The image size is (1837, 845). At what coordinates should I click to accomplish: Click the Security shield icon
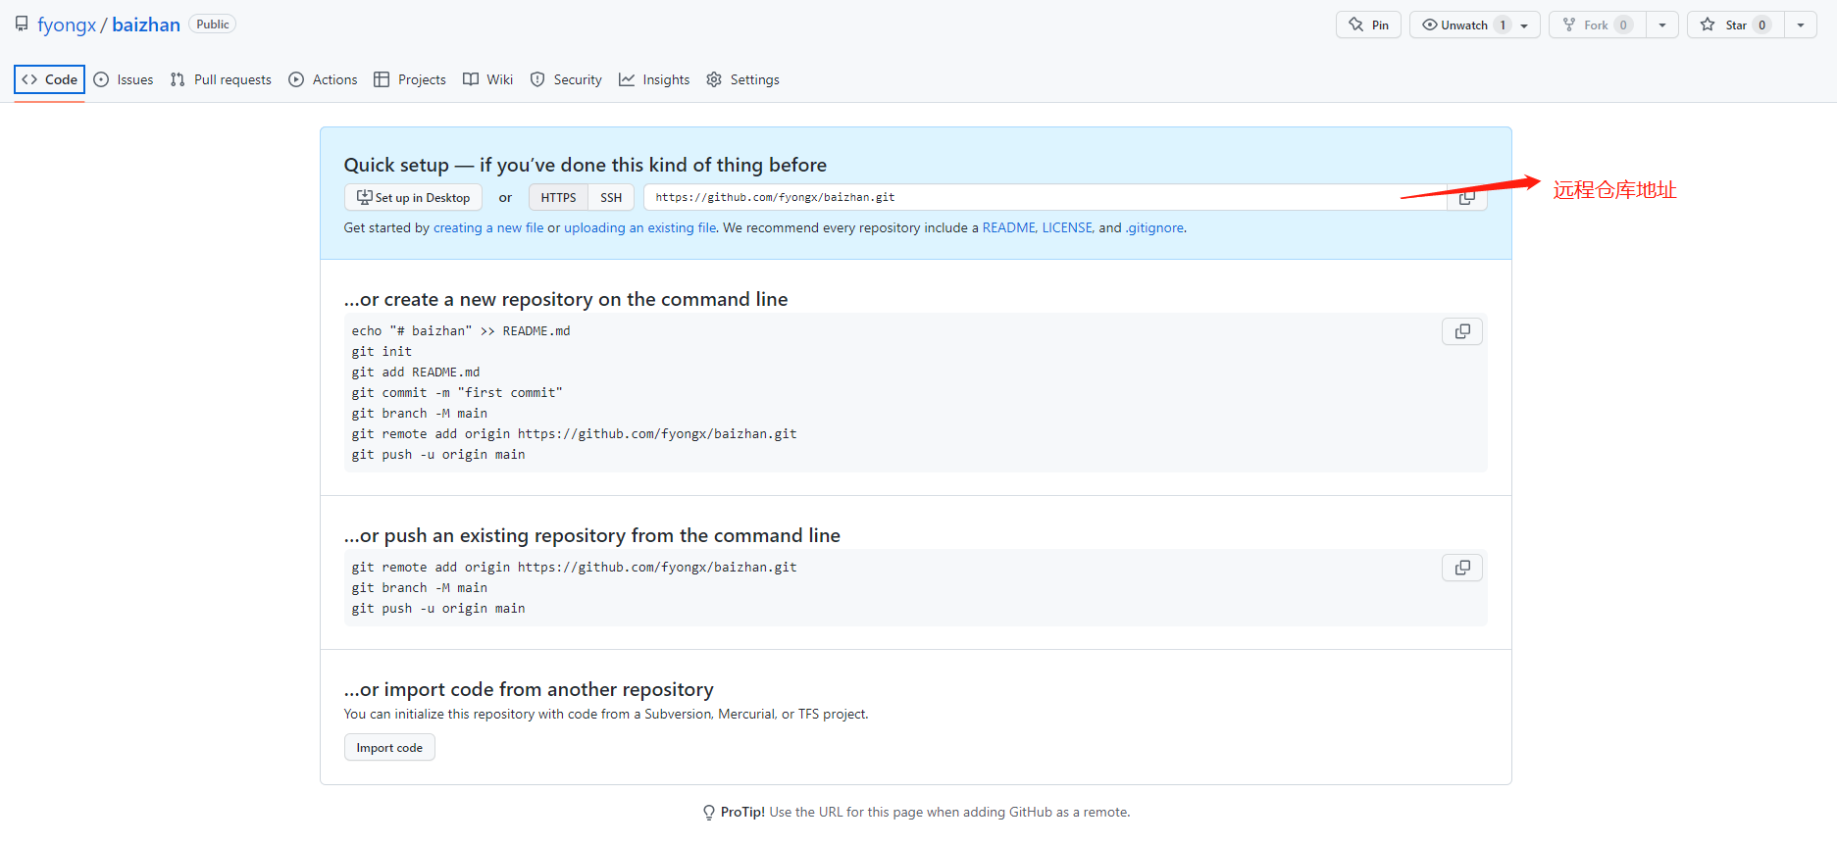point(537,79)
